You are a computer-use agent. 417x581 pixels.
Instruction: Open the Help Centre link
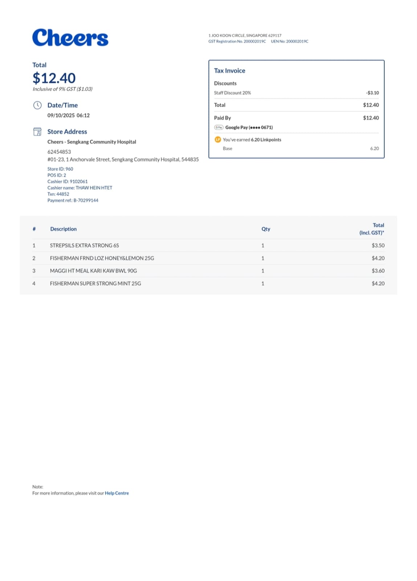point(117,493)
